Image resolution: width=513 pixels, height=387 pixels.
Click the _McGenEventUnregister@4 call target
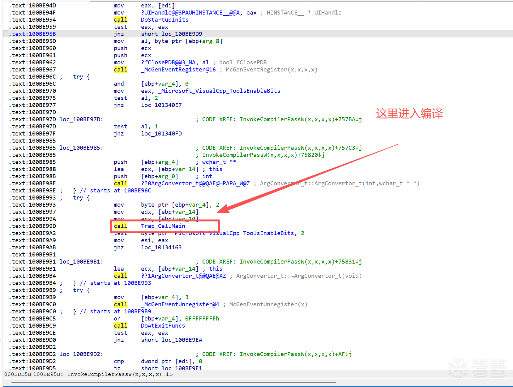tap(180, 304)
